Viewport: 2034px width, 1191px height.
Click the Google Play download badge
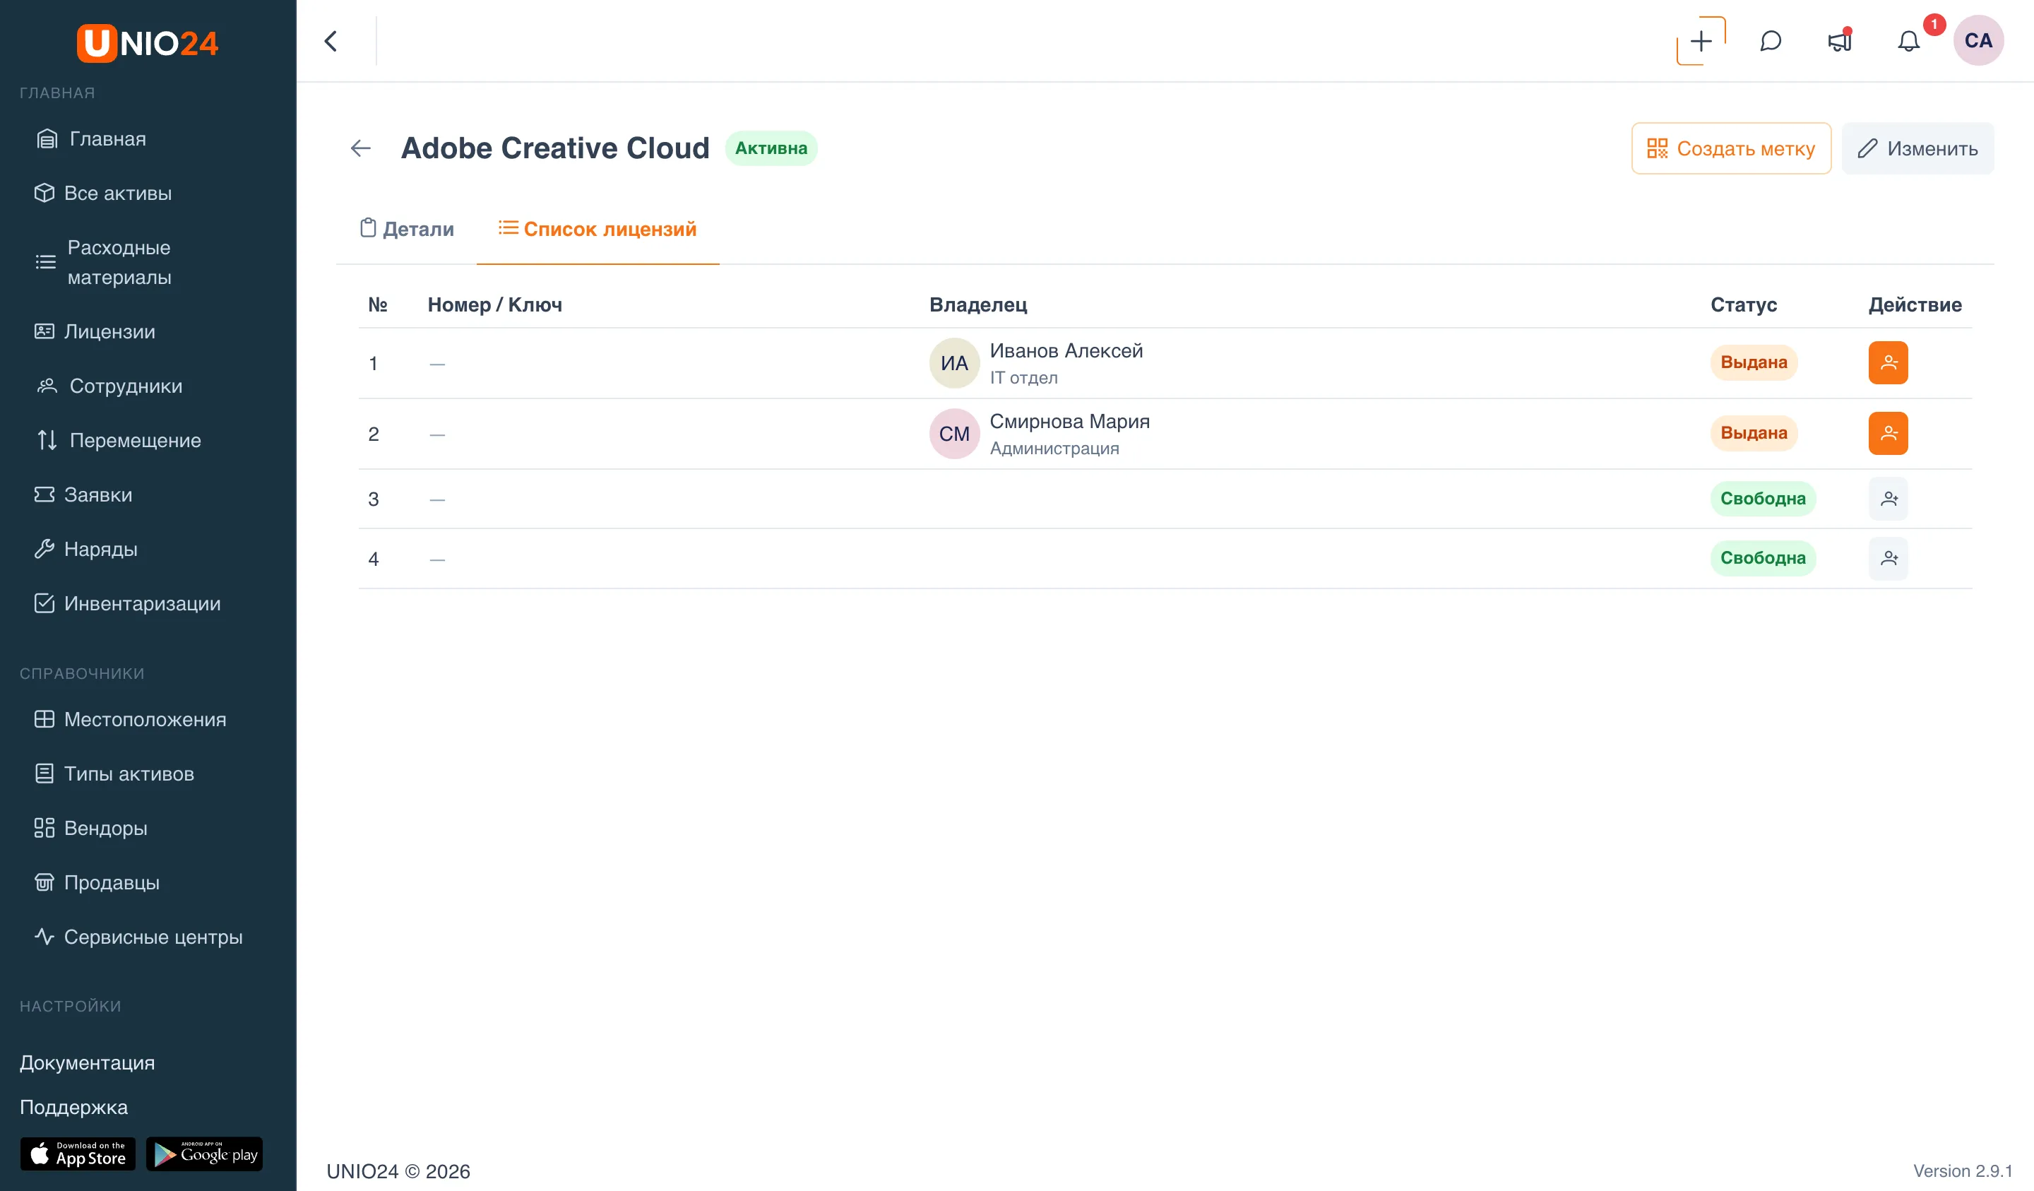tap(204, 1154)
